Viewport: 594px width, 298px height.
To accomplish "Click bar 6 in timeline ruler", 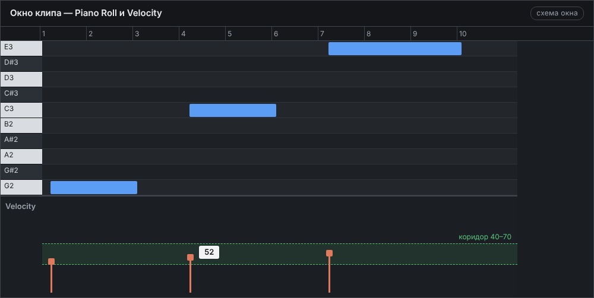I will click(295, 34).
